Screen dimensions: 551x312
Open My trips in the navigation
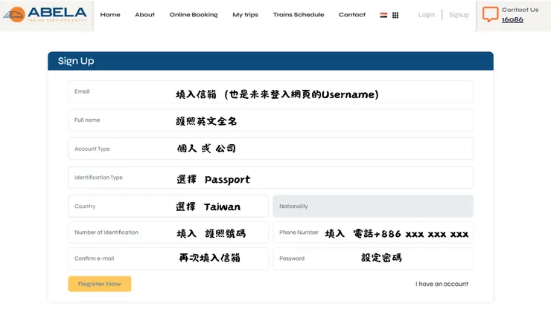tap(245, 15)
